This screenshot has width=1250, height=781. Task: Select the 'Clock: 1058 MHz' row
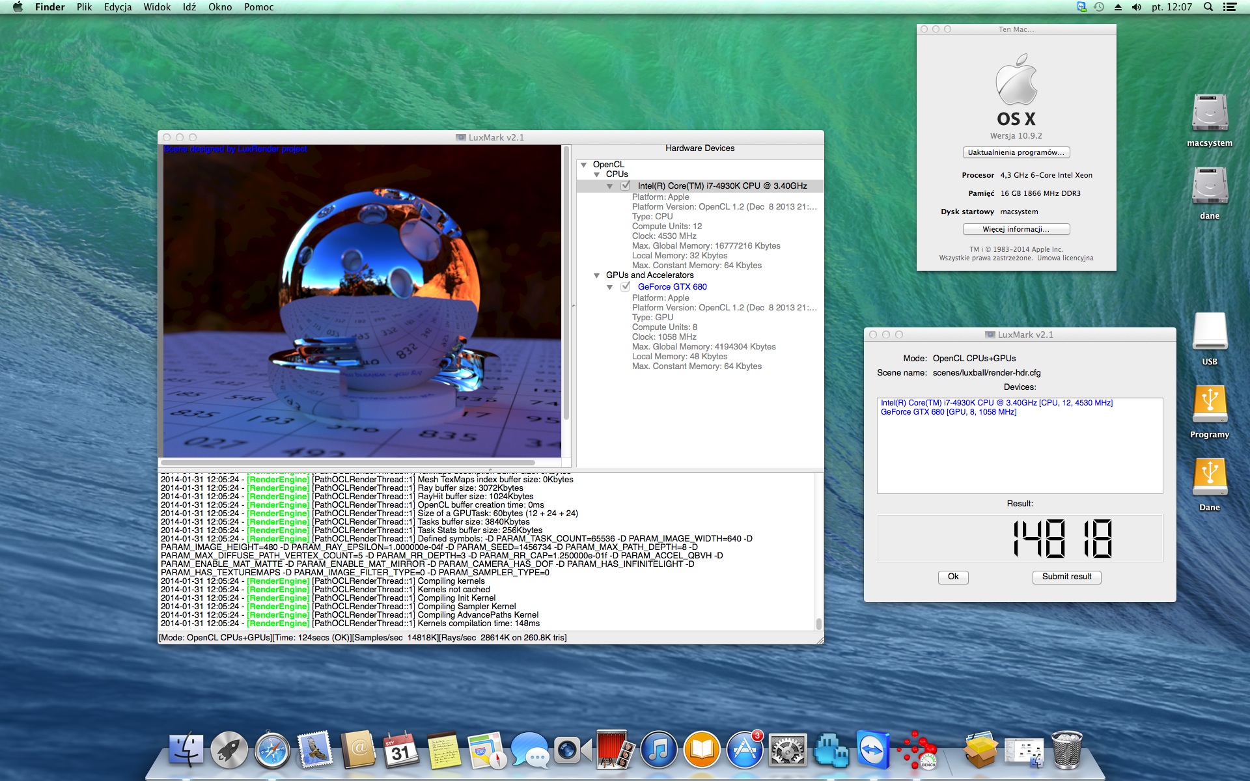(664, 337)
